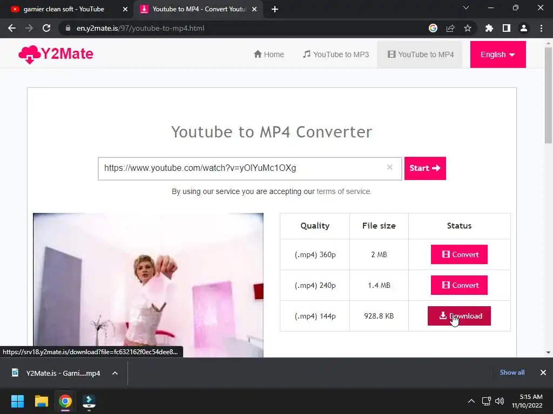This screenshot has height=414, width=553.
Task: Share this page icon
Action: point(450,28)
